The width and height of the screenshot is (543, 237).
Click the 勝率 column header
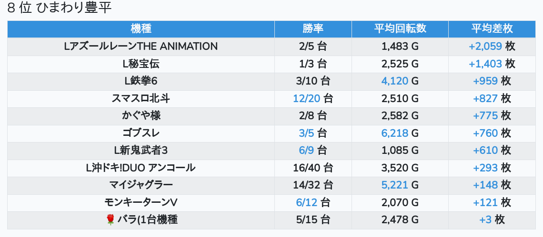[313, 28]
